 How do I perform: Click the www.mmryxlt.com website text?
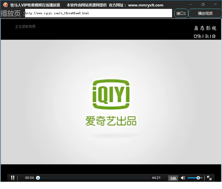[146, 5]
